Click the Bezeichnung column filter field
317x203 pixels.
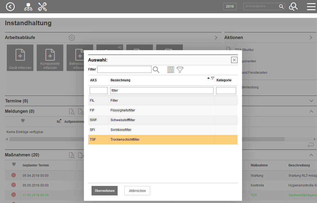click(162, 91)
